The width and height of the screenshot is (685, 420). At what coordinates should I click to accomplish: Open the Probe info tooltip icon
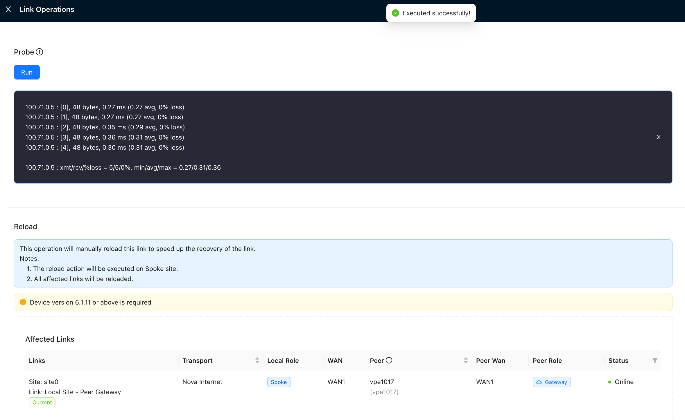(x=40, y=52)
